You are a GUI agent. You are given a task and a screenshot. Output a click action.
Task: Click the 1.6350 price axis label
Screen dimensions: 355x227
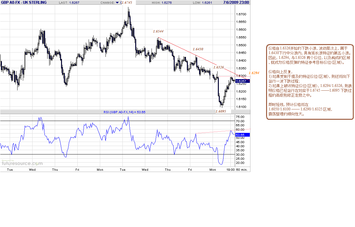click(x=241, y=68)
